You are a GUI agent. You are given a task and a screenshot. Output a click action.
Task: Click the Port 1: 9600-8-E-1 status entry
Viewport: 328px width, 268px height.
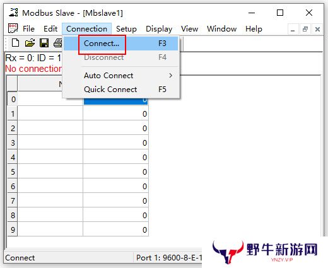(x=169, y=258)
